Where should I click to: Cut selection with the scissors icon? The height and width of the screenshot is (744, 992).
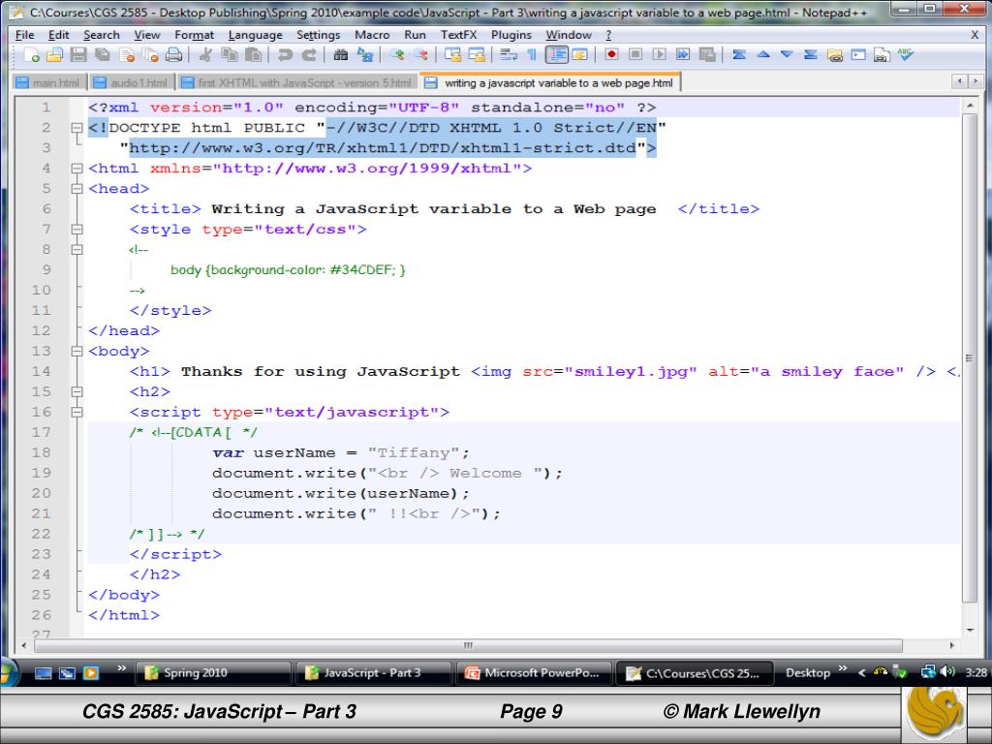coord(205,55)
